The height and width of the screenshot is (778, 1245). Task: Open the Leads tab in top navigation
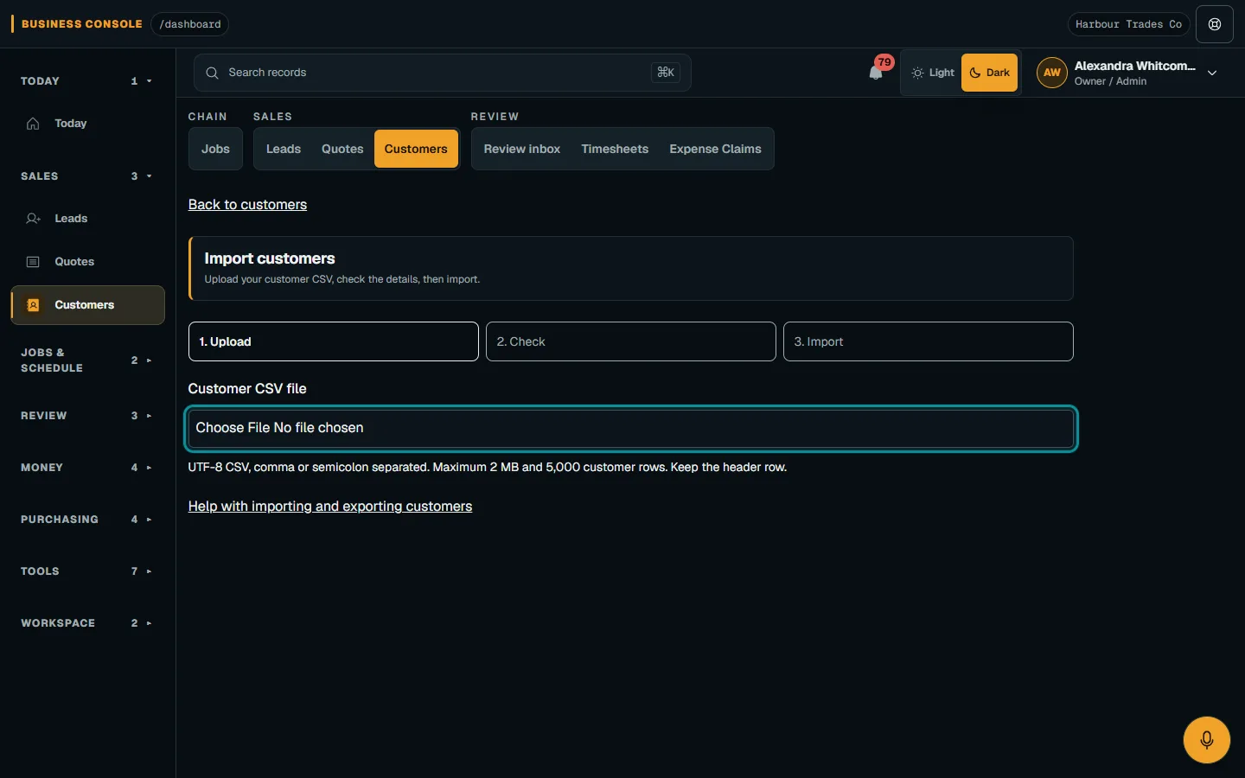(284, 149)
